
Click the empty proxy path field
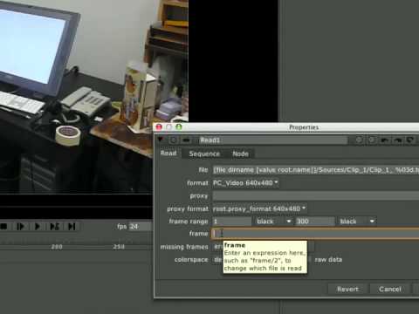pos(316,195)
